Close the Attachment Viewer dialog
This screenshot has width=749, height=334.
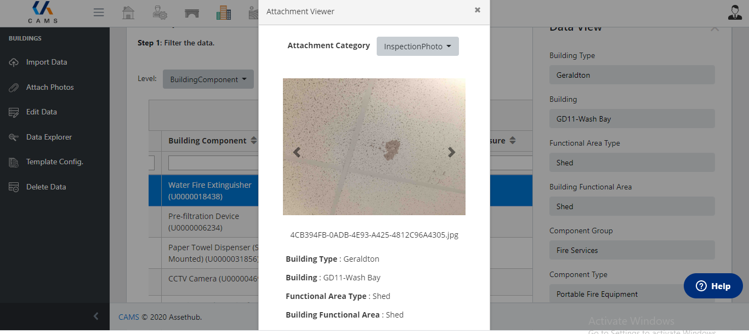[477, 10]
